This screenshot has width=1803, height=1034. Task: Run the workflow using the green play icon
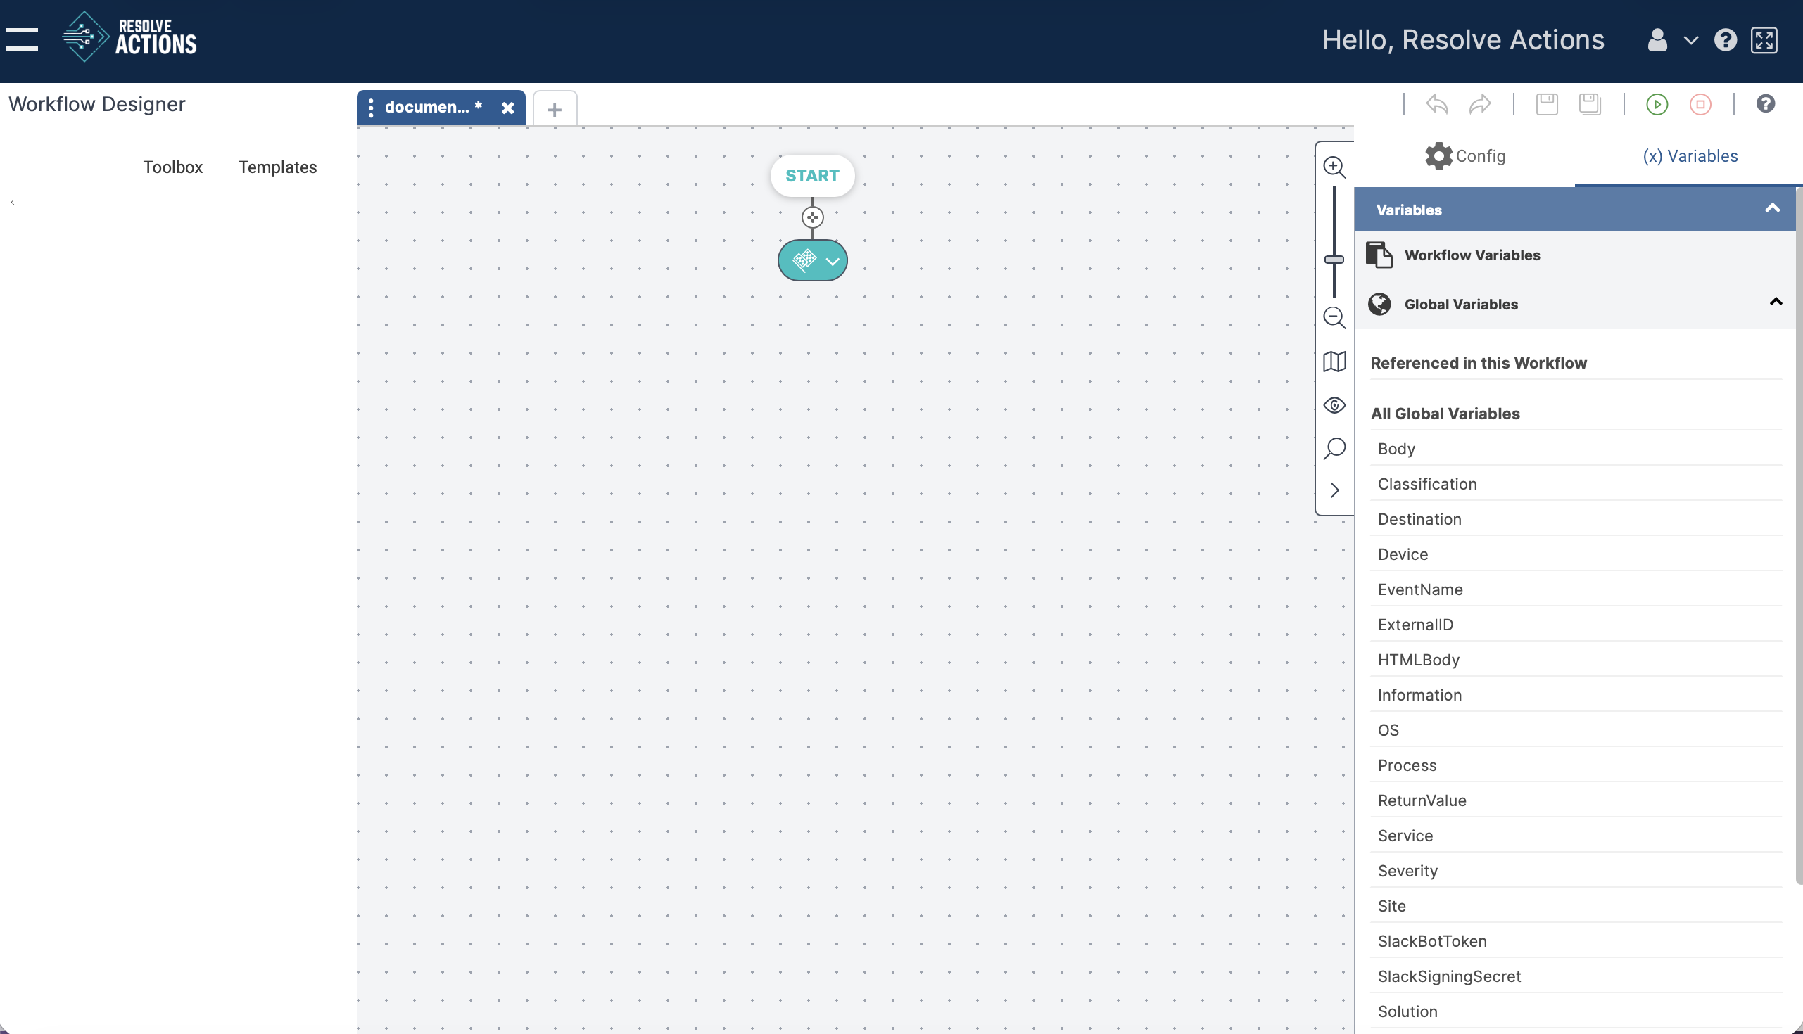pos(1657,104)
